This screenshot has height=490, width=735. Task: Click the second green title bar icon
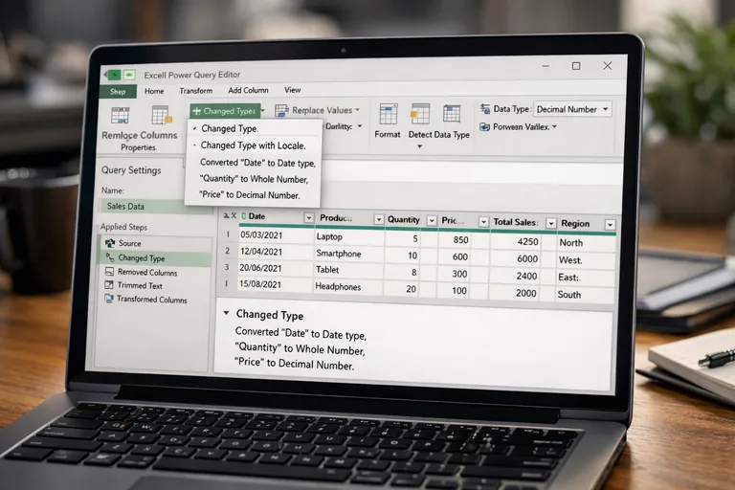(129, 75)
